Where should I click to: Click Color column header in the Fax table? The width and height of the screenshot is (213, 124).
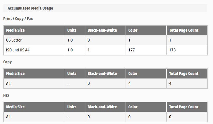pos(133,107)
